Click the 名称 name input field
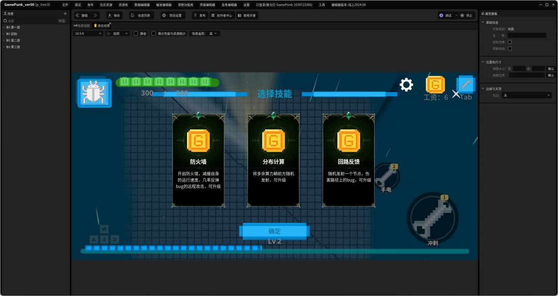The height and width of the screenshot is (296, 558). (526, 35)
